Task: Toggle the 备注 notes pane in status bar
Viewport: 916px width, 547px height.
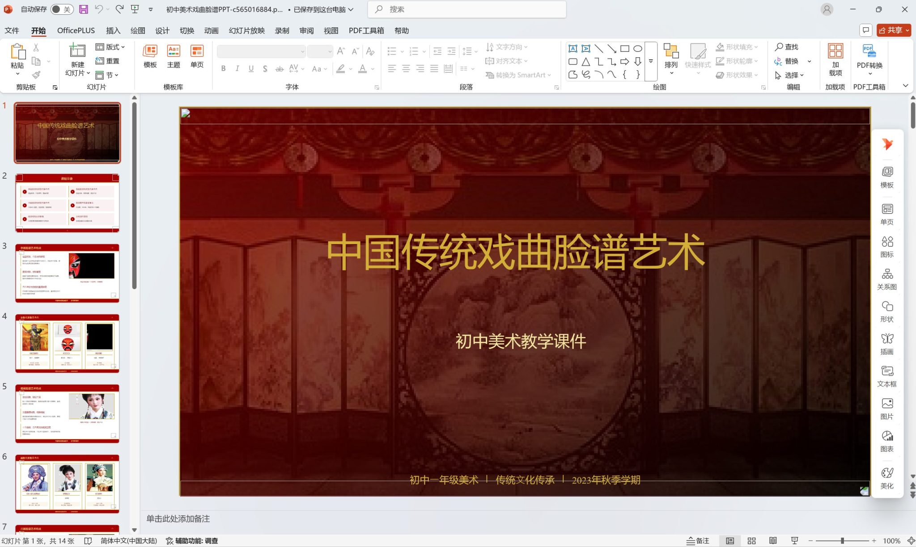Action: [x=698, y=541]
